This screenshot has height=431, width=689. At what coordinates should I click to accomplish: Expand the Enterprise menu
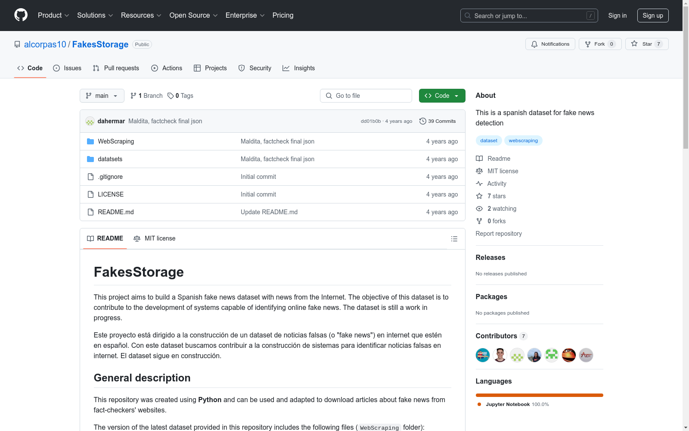[245, 16]
